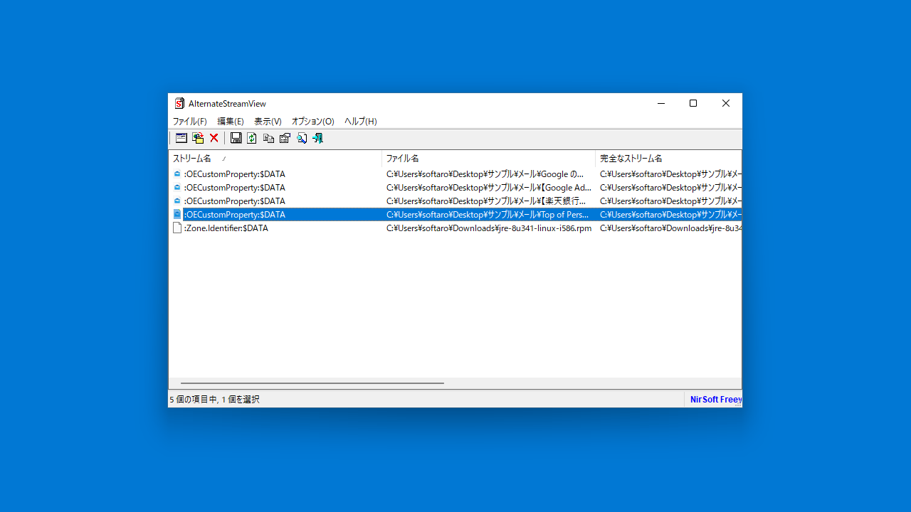Sort by the ストリーム名 column header
The image size is (911, 512).
(x=275, y=158)
